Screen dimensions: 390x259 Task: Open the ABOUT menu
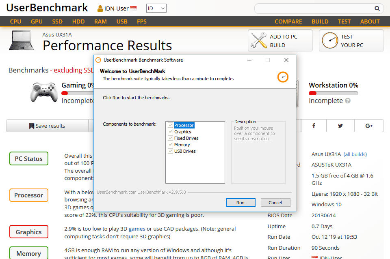pos(370,21)
